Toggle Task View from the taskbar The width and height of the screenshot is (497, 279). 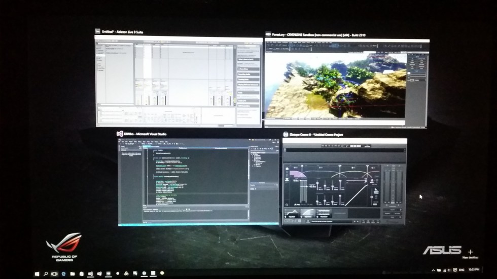point(54,274)
